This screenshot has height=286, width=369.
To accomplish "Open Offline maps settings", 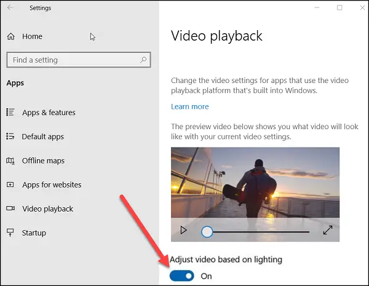I will 43,161.
